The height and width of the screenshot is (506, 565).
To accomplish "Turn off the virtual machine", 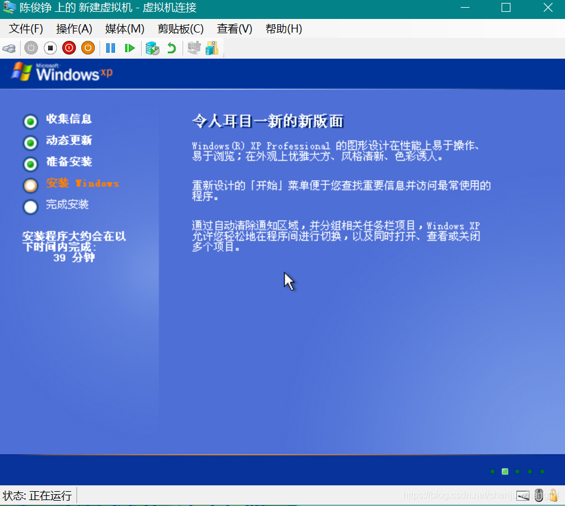I will point(50,48).
